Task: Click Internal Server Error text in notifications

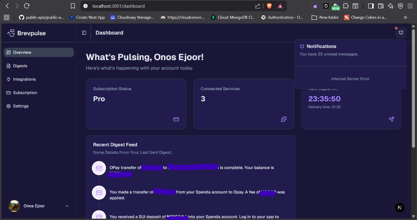Action: coord(350,79)
